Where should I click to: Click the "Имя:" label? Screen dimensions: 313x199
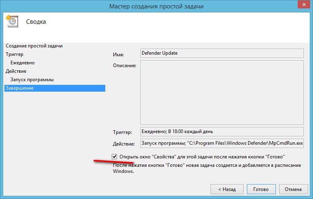point(119,55)
